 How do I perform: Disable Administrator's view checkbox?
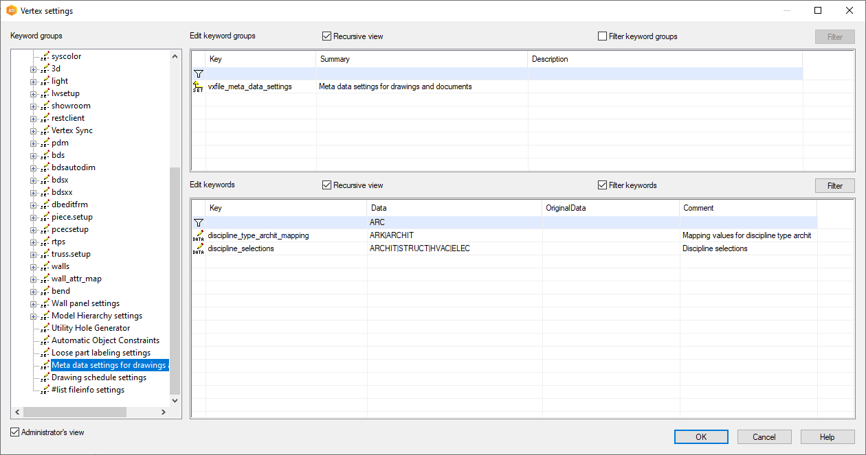click(x=15, y=432)
